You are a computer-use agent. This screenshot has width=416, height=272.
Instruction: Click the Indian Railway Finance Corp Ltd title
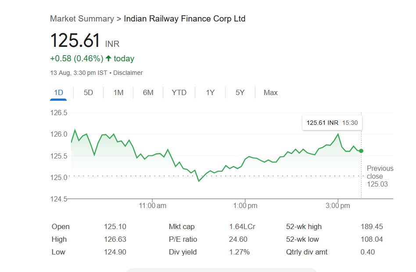[184, 18]
